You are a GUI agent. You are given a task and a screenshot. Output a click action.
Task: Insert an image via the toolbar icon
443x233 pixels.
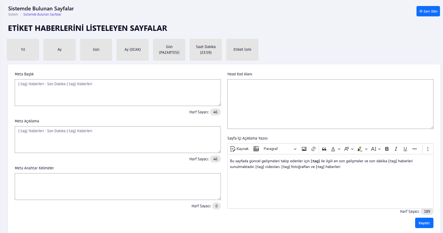[x=304, y=149]
